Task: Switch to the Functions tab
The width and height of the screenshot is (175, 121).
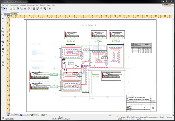Action: [14, 13]
